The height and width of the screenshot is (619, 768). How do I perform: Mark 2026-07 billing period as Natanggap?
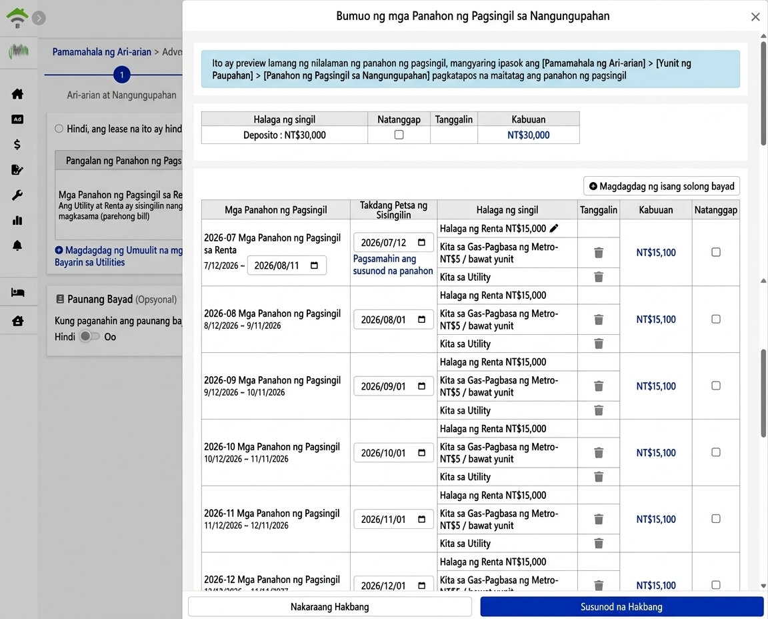715,252
